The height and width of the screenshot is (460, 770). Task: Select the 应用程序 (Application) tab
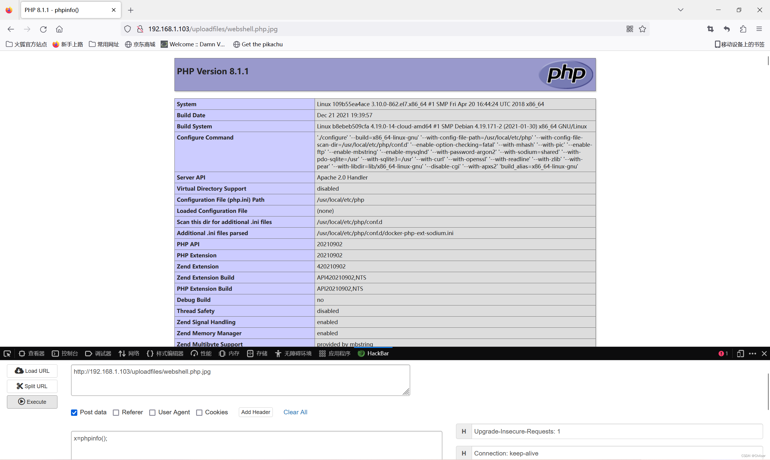[334, 353]
